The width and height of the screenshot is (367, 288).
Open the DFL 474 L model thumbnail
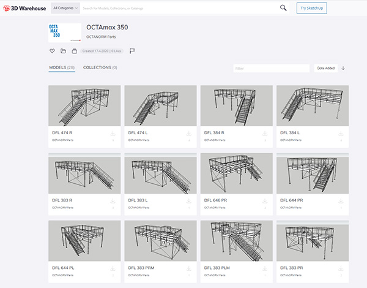coord(160,106)
